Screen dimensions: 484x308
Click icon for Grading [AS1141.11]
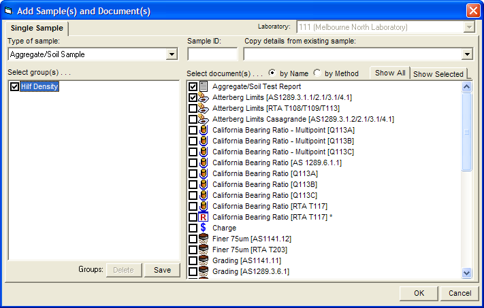coord(204,260)
